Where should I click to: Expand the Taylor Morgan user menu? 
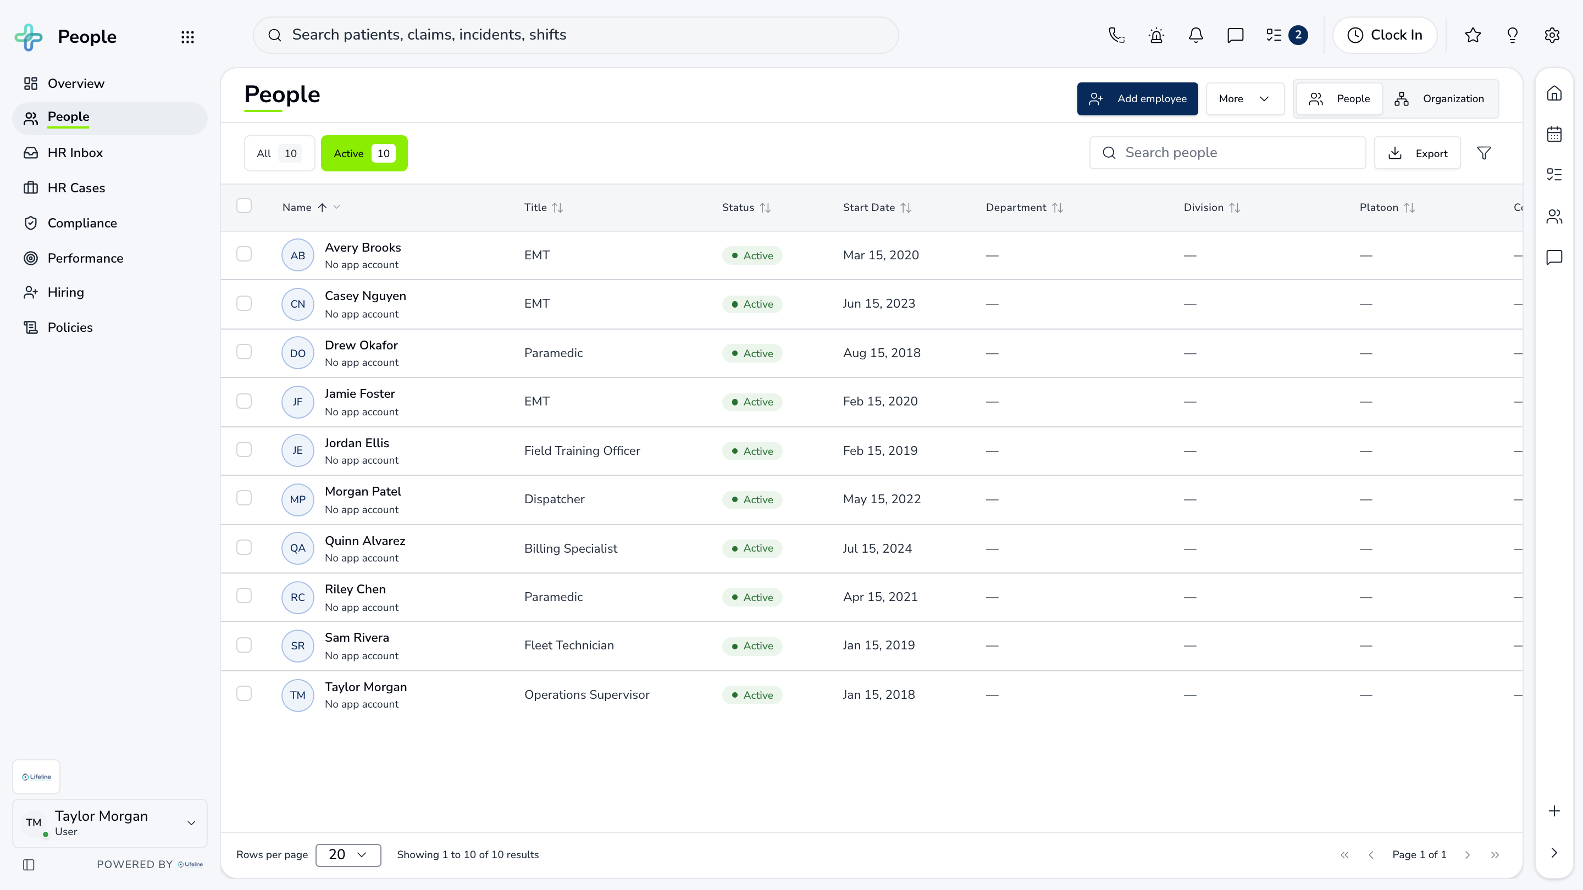point(110,823)
